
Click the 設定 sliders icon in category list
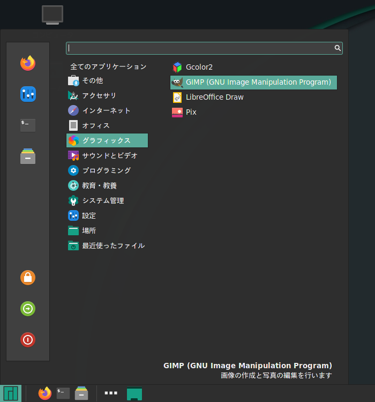tap(73, 215)
